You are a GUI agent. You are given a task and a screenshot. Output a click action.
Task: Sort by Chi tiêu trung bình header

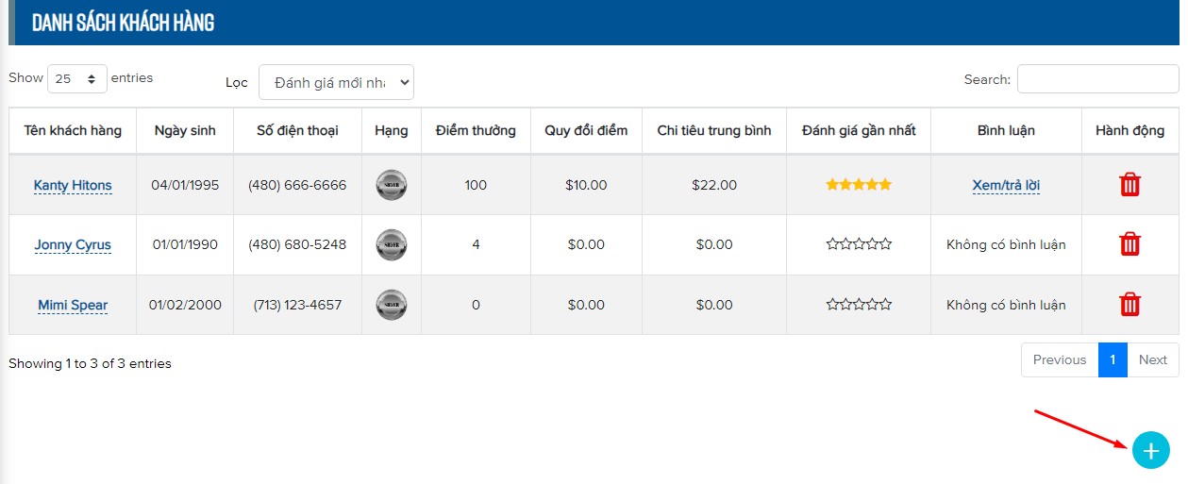coord(713,130)
